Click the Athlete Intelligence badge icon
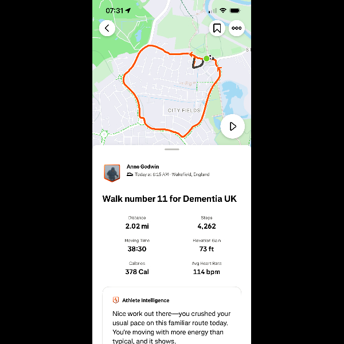 click(x=116, y=300)
